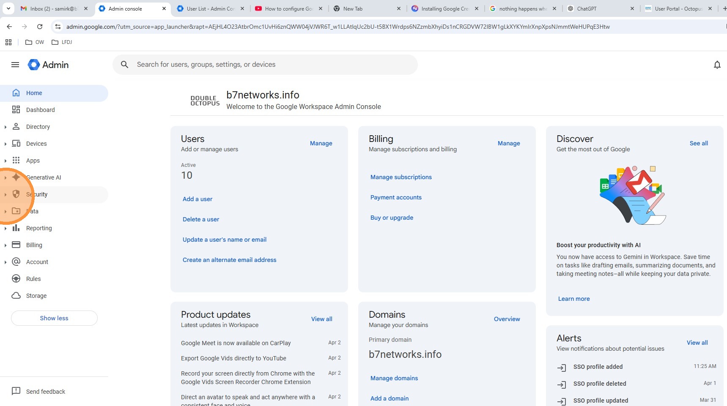Click the admin search input field
Viewport: 727px width, 406px height.
tap(265, 65)
